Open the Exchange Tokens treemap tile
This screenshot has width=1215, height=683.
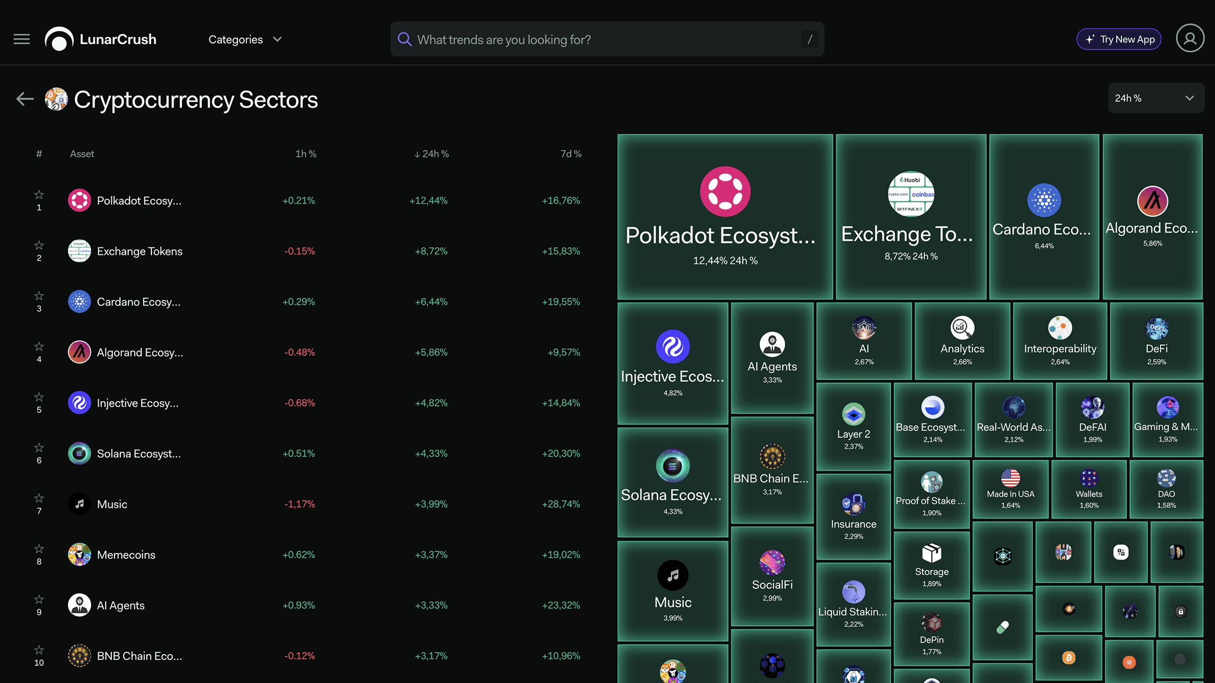911,217
